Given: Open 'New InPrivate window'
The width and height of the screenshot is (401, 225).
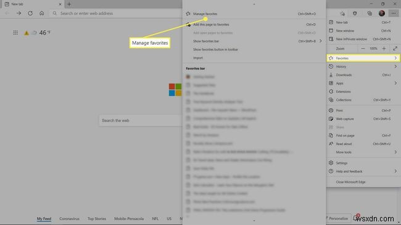Looking at the screenshot, I should click(363, 39).
